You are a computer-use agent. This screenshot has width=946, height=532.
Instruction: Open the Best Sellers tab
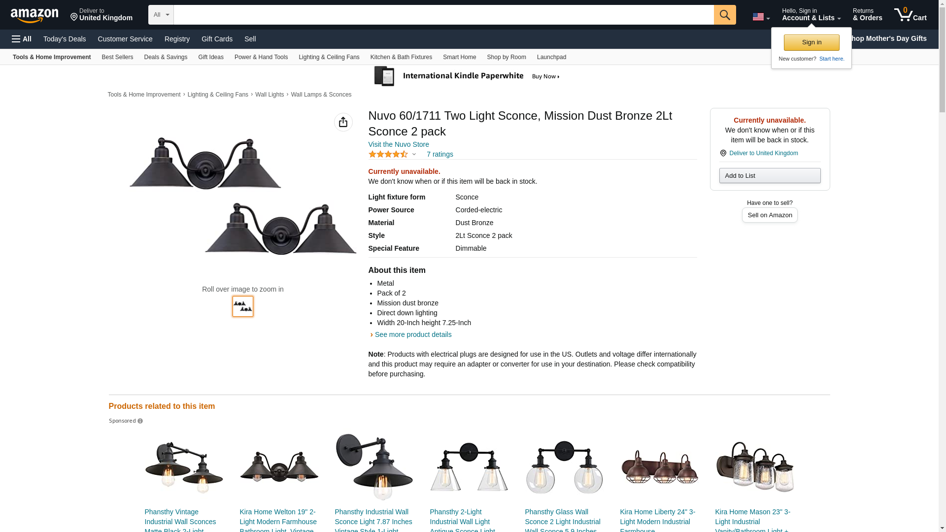click(x=117, y=57)
